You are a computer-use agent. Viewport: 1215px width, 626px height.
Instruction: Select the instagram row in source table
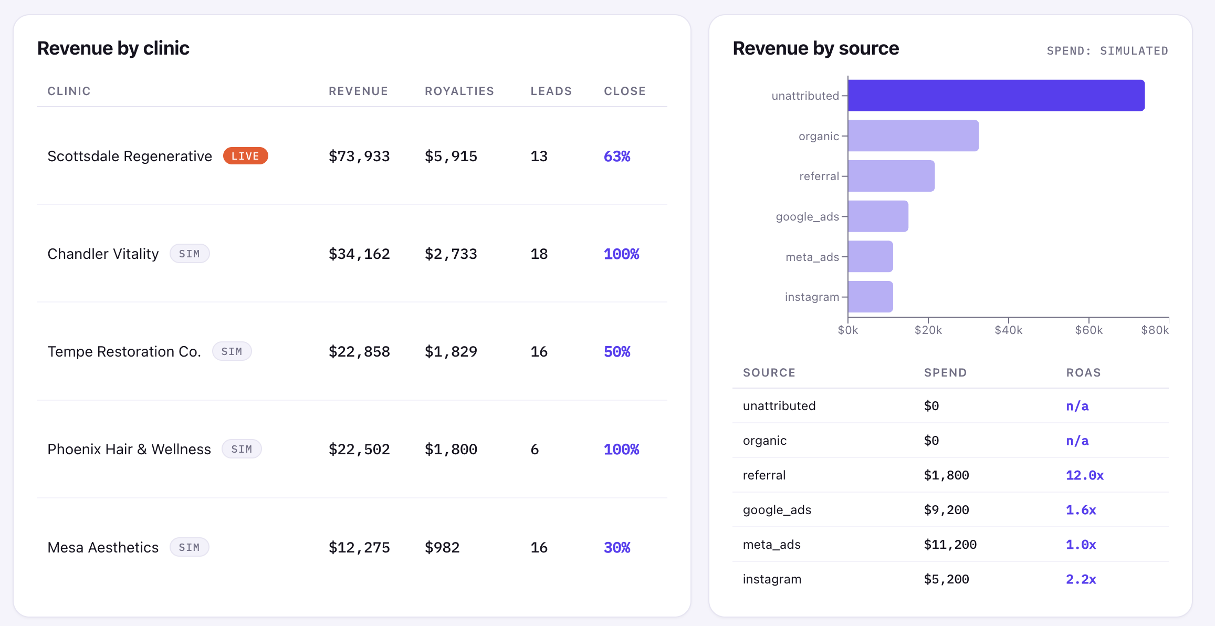coord(950,579)
